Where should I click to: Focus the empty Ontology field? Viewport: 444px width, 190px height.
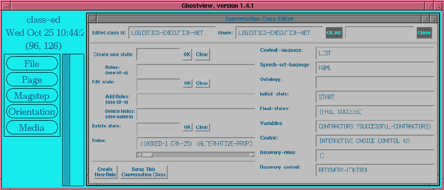point(375,82)
